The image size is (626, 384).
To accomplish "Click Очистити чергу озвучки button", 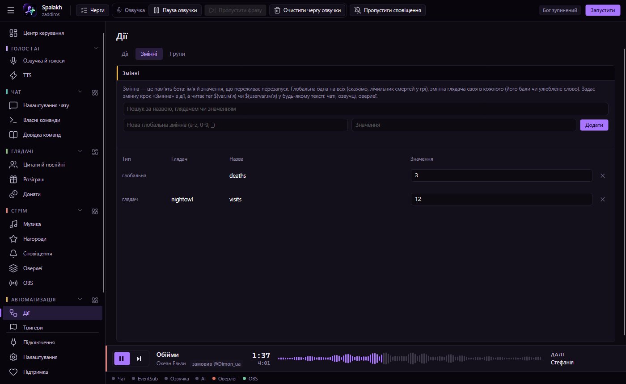I will [x=307, y=10].
